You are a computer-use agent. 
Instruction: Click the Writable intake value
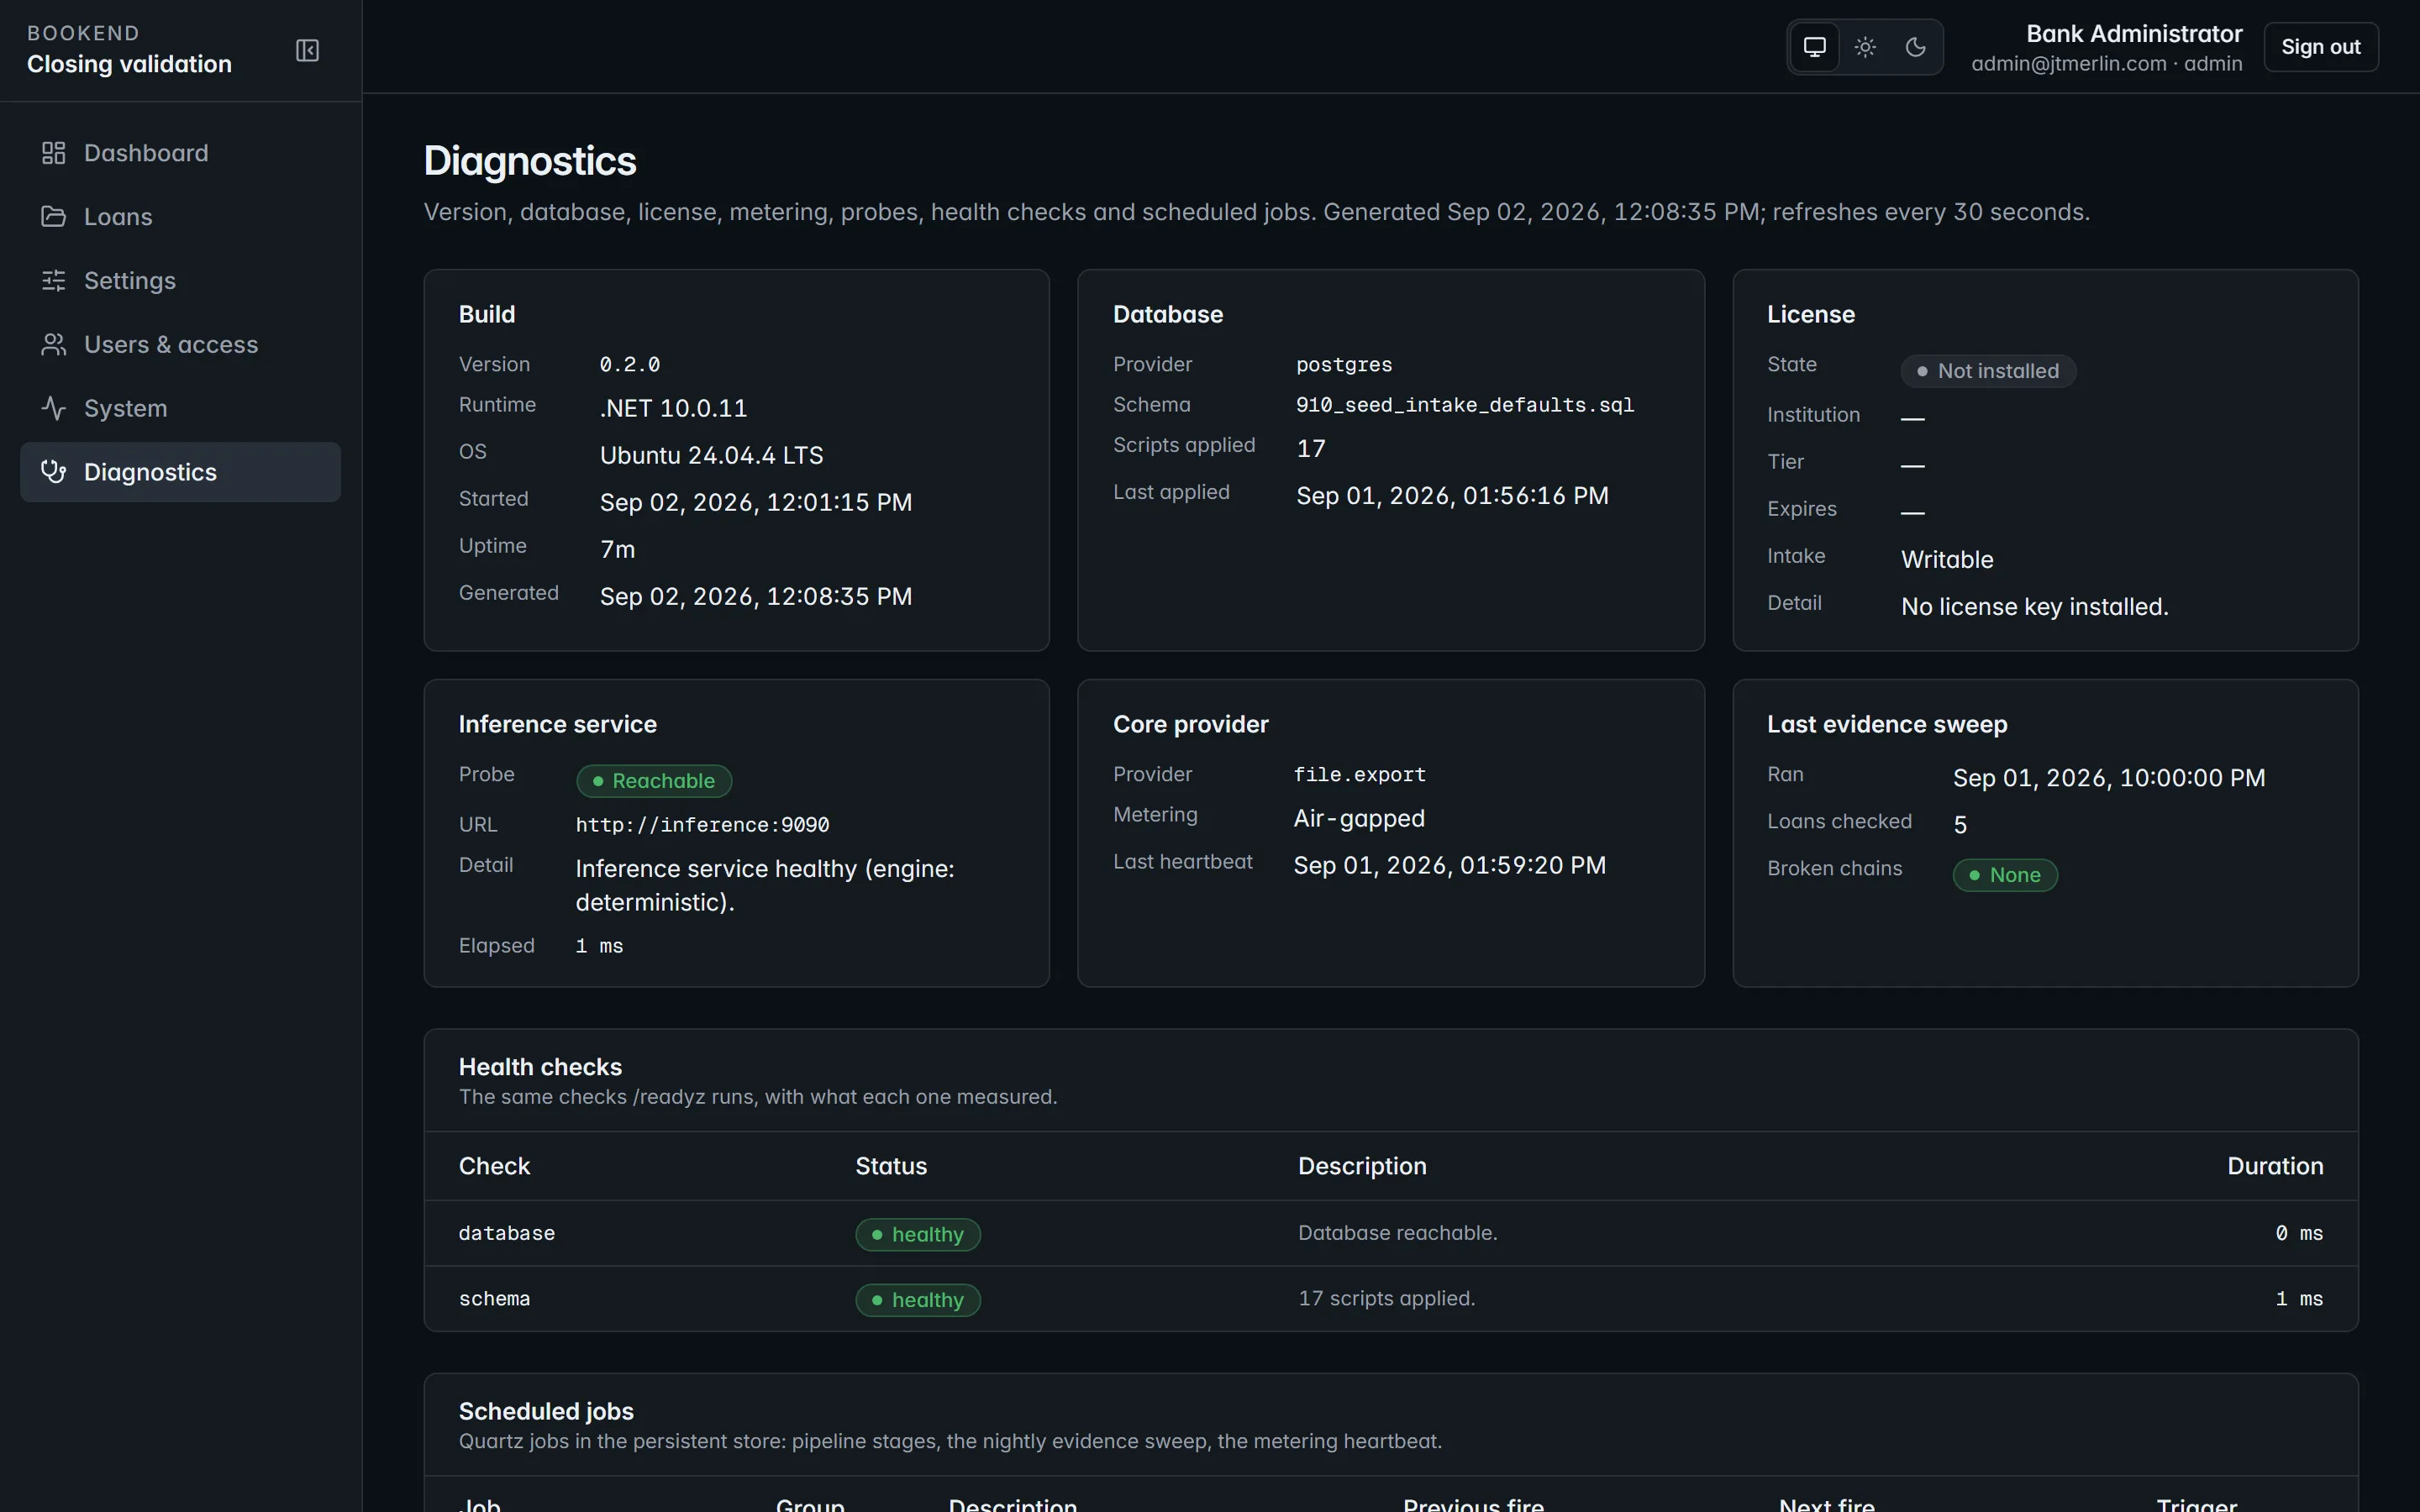[x=1947, y=559]
